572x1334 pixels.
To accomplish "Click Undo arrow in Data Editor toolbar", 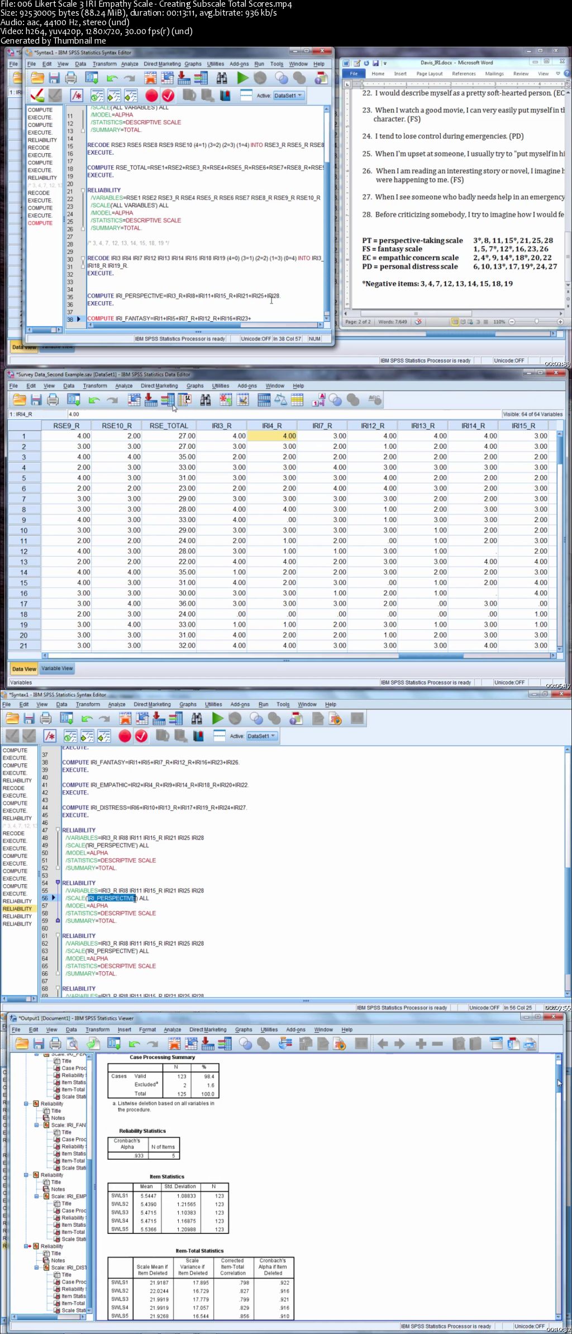I will click(x=94, y=400).
